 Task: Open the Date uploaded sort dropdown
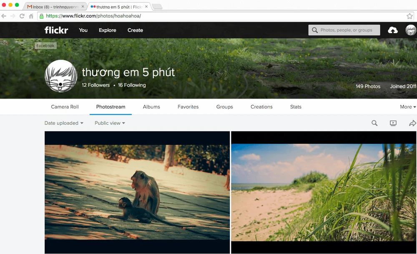(64, 123)
